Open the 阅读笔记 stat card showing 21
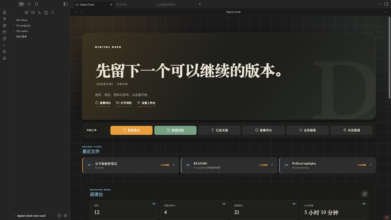This screenshot has width=391, height=220. click(264, 210)
